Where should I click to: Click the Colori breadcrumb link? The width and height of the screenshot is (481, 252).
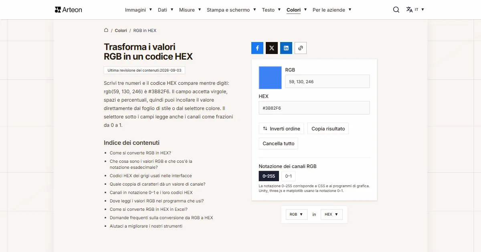pos(121,30)
